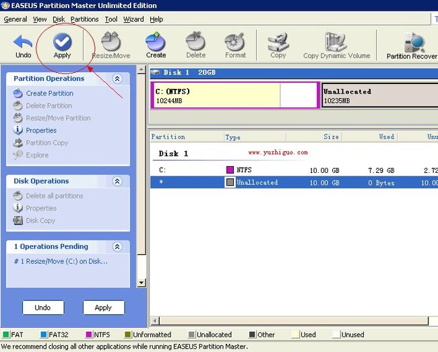
Task: Click the Unformatted legend color swatch
Action: [127, 334]
